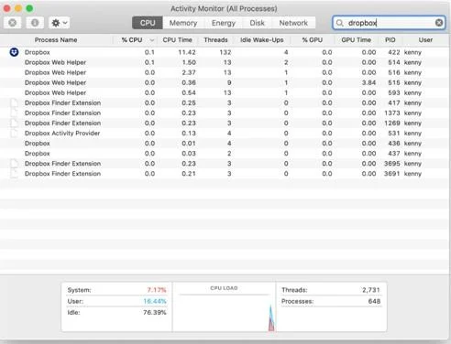Click document icon of Finder Extension PID 1269
The width and height of the screenshot is (451, 344).
14,123
